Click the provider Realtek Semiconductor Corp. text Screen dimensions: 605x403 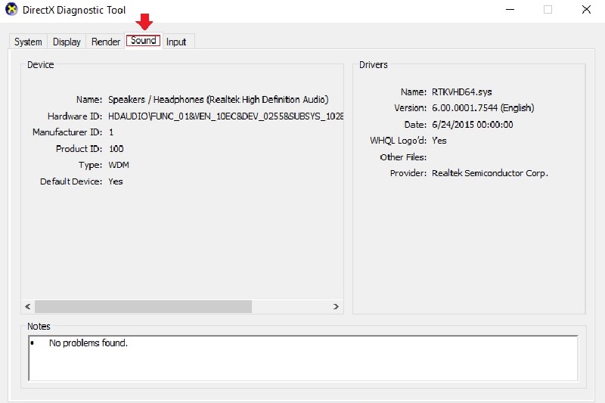click(489, 173)
